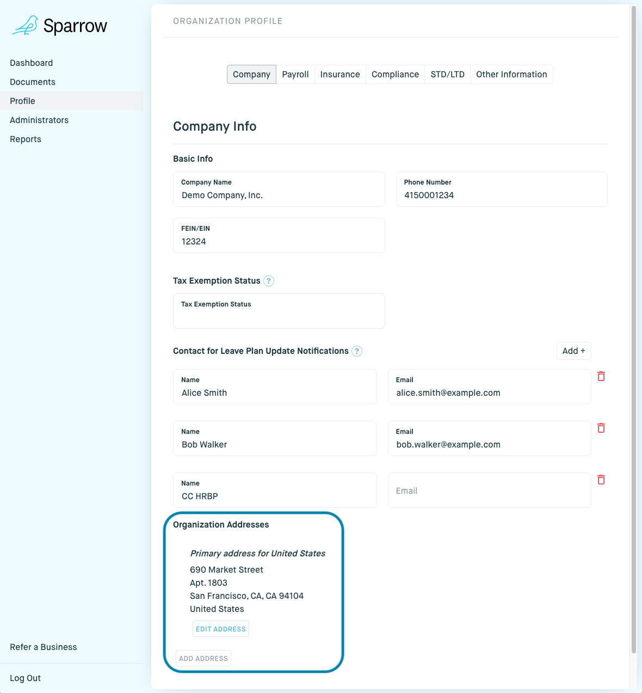The height and width of the screenshot is (693, 642).
Task: Click the Sparrow bird logo
Action: [25, 26]
